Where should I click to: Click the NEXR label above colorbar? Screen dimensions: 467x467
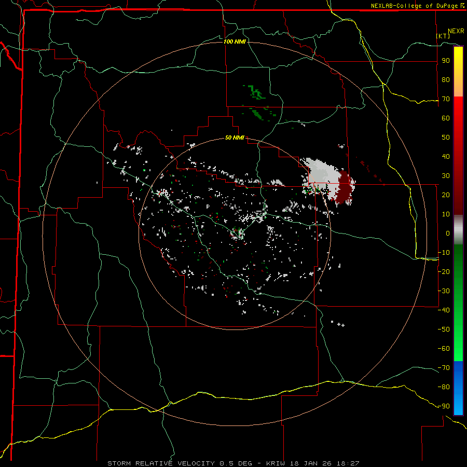click(x=456, y=31)
